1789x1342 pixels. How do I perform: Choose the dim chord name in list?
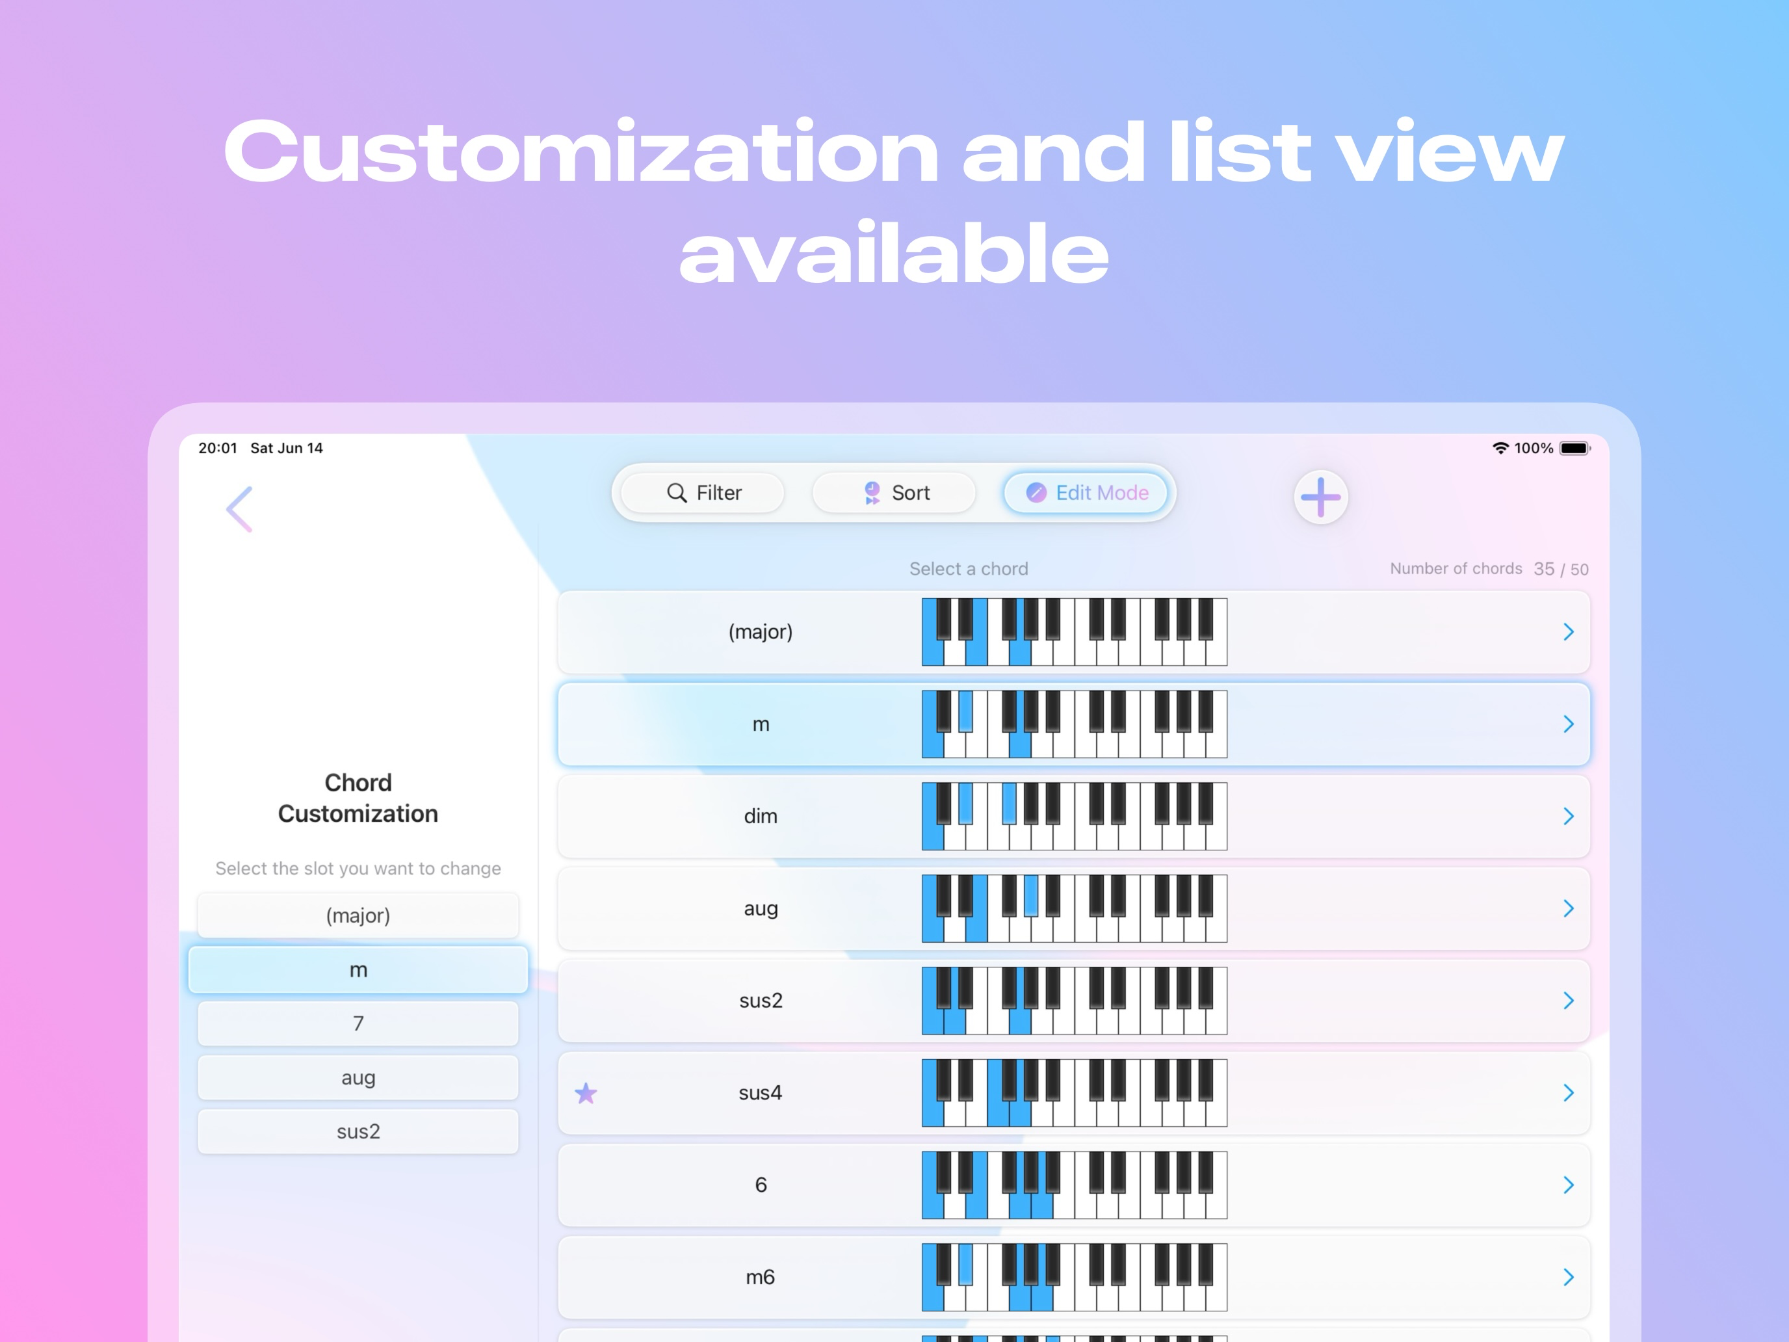coord(760,816)
